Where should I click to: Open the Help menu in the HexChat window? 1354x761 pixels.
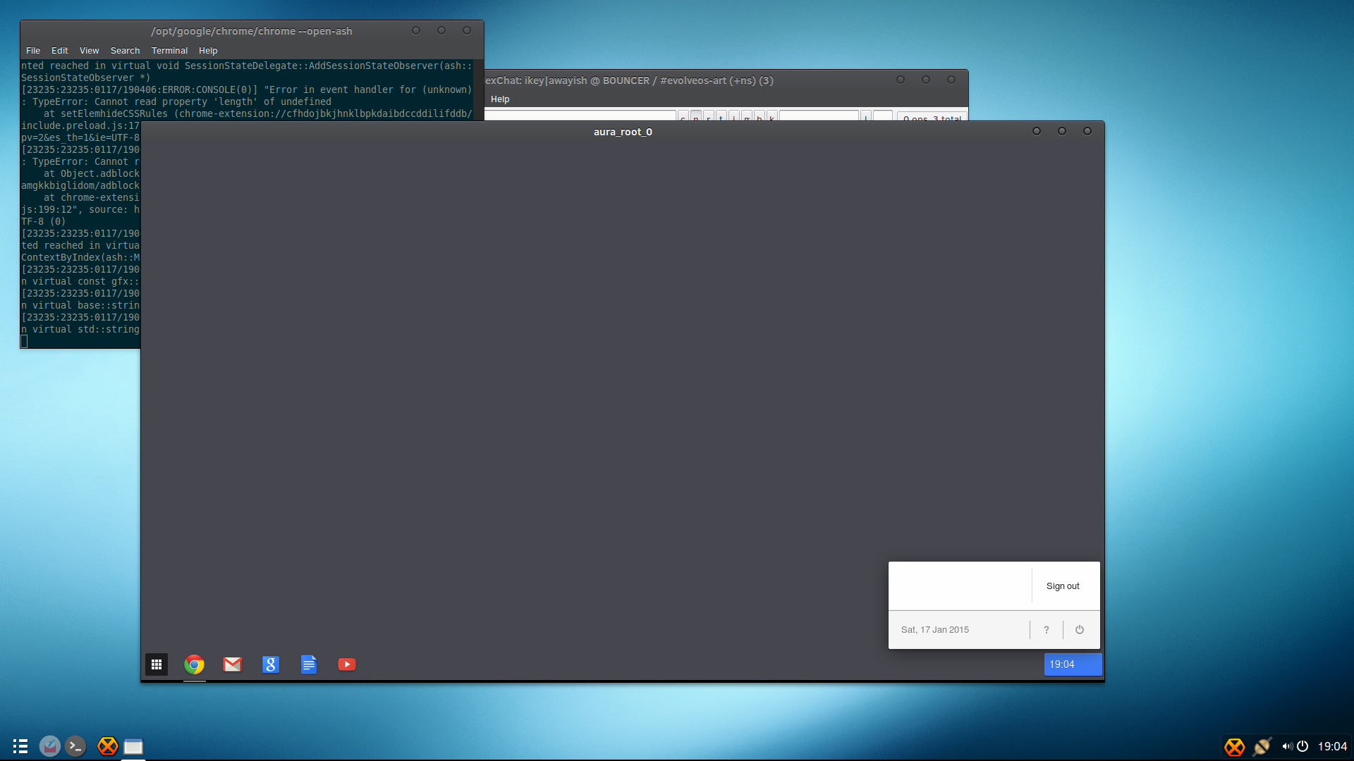click(500, 99)
